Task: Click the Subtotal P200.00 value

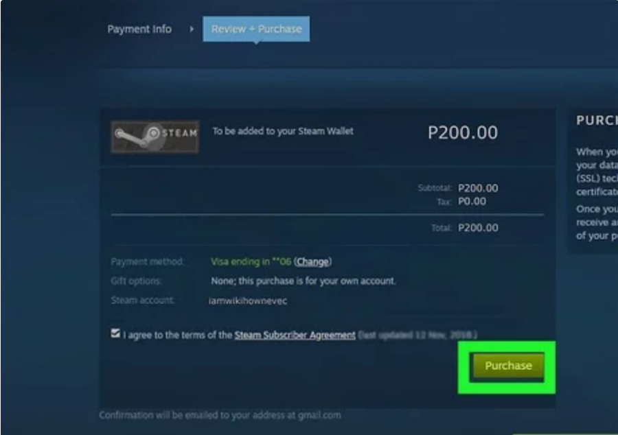Action: [478, 188]
